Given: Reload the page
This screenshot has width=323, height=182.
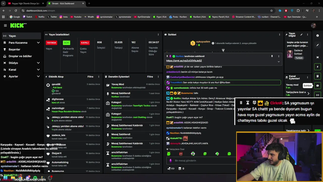Looking at the screenshot, I should tap(16, 11).
